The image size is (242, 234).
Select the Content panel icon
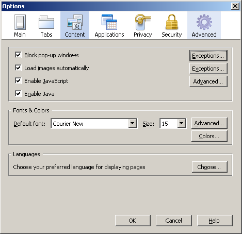coord(75,22)
